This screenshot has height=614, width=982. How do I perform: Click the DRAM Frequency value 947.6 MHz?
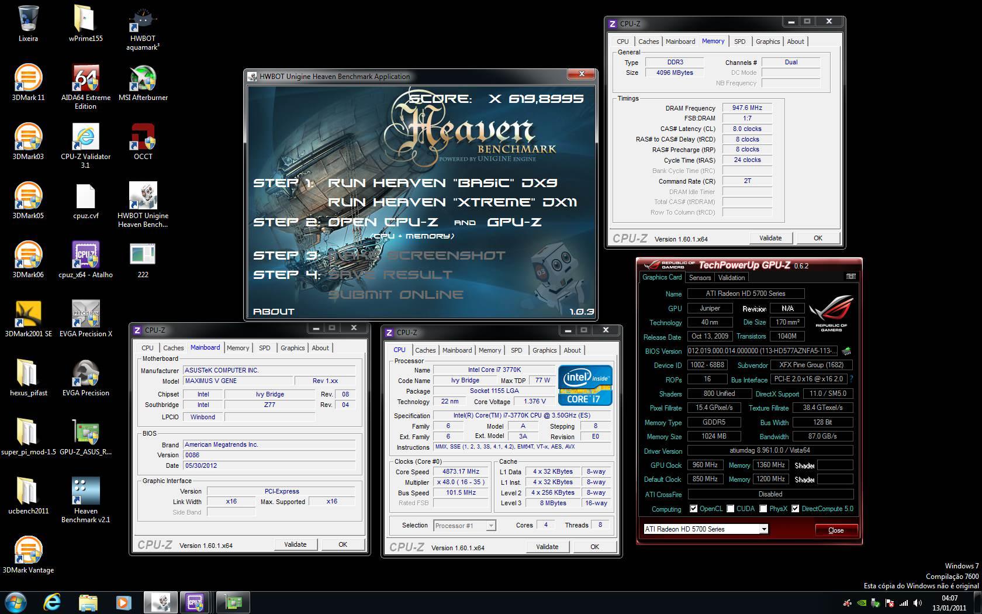coord(747,108)
